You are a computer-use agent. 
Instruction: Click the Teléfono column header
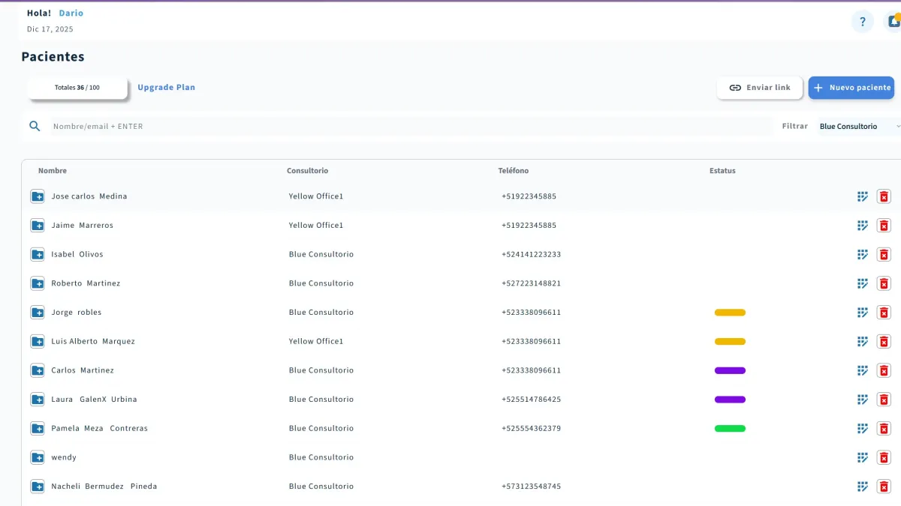coord(514,171)
